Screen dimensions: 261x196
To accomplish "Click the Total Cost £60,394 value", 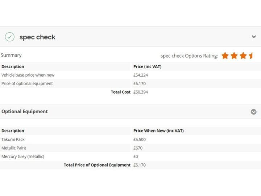I will (141, 92).
